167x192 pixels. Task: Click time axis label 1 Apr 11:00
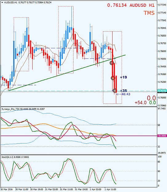click(x=110, y=189)
